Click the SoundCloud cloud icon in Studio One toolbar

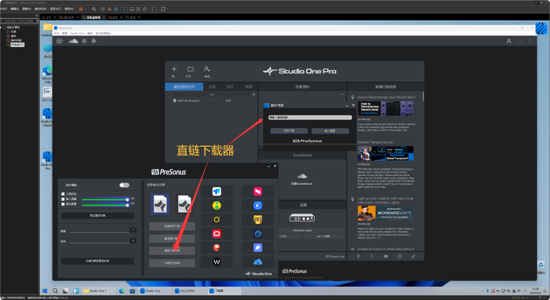click(x=73, y=41)
